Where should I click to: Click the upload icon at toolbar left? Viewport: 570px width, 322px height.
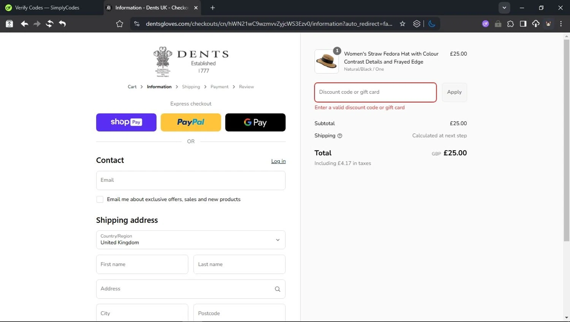tap(9, 24)
